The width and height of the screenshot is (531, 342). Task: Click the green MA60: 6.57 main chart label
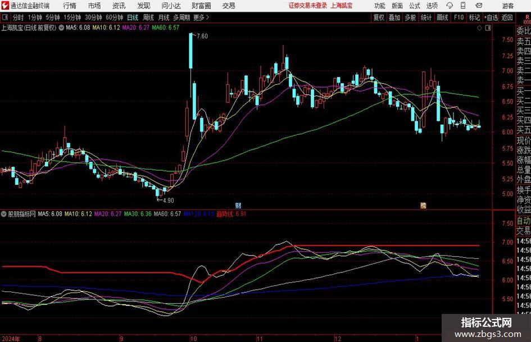coord(165,28)
